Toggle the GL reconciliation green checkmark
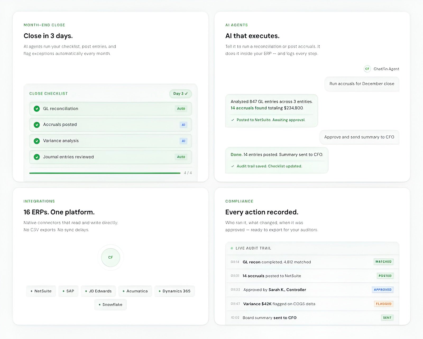The height and width of the screenshot is (339, 423). [x=37, y=109]
